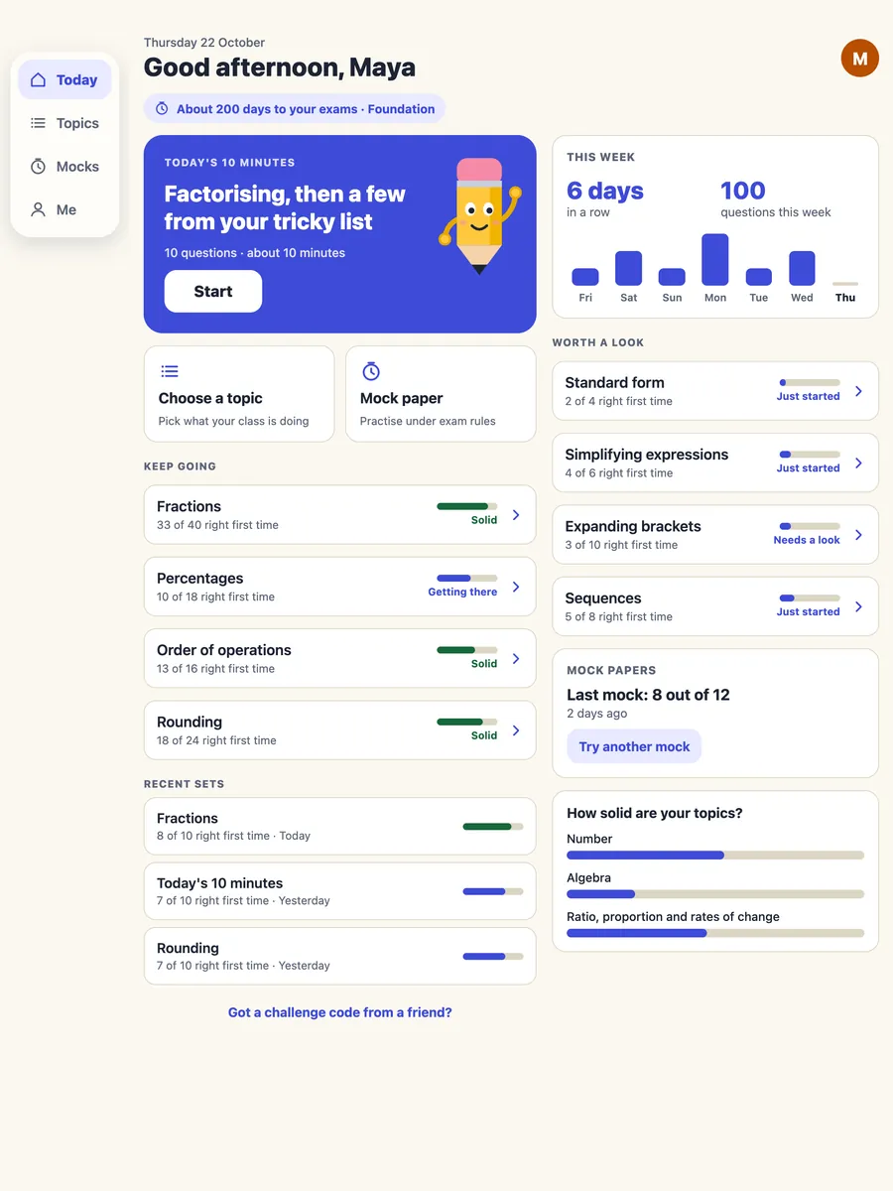This screenshot has width=893, height=1191.
Task: Open Maya's avatar in top corner
Action: click(860, 59)
